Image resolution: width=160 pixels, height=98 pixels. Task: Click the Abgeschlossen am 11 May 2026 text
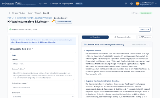click(x=25, y=29)
